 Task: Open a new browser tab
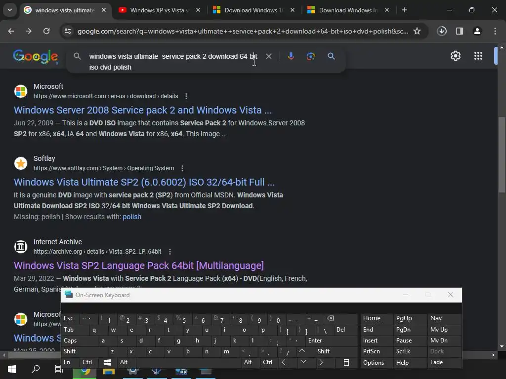click(x=405, y=10)
